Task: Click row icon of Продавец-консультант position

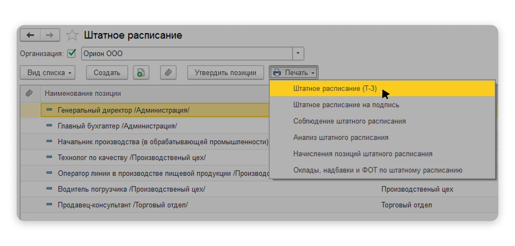Action: coord(49,205)
